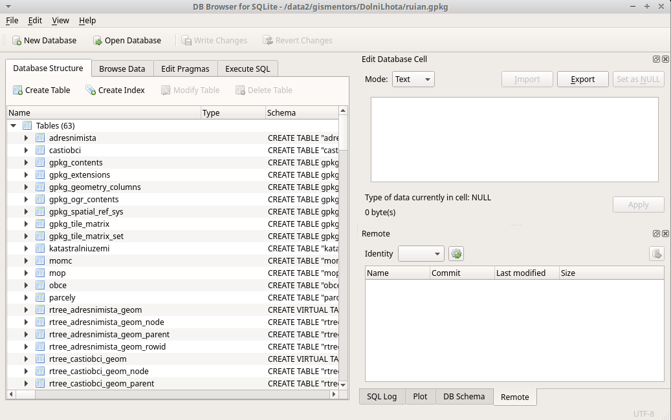Viewport: 671px width, 420px height.
Task: Click the Set as NULL button
Action: pos(639,79)
